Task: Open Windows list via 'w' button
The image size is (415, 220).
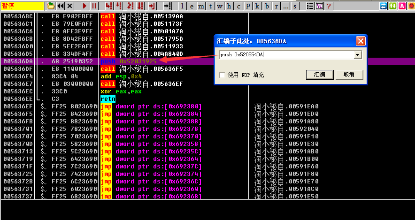Action: [220, 6]
